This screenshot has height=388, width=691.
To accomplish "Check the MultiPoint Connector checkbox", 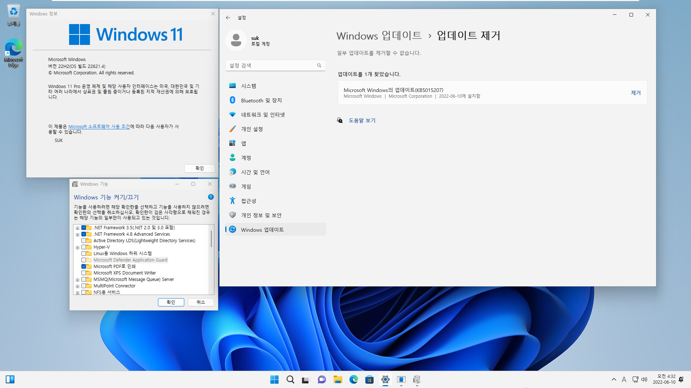I will click(83, 286).
